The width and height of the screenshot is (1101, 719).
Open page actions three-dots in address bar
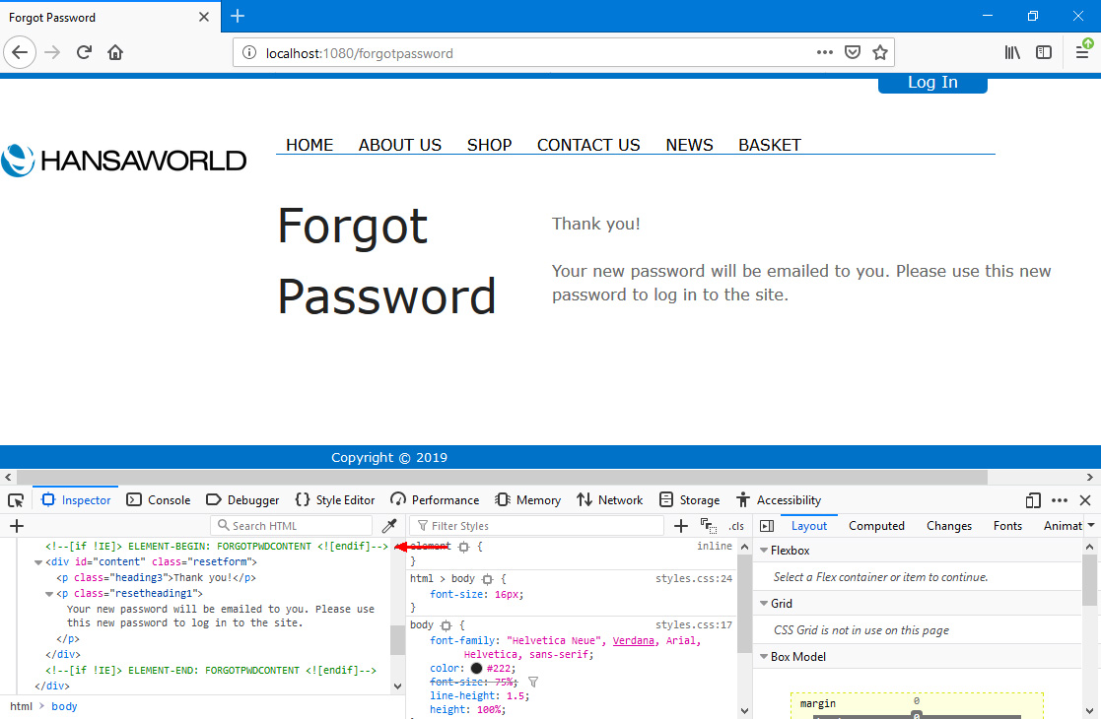pyautogui.click(x=825, y=52)
